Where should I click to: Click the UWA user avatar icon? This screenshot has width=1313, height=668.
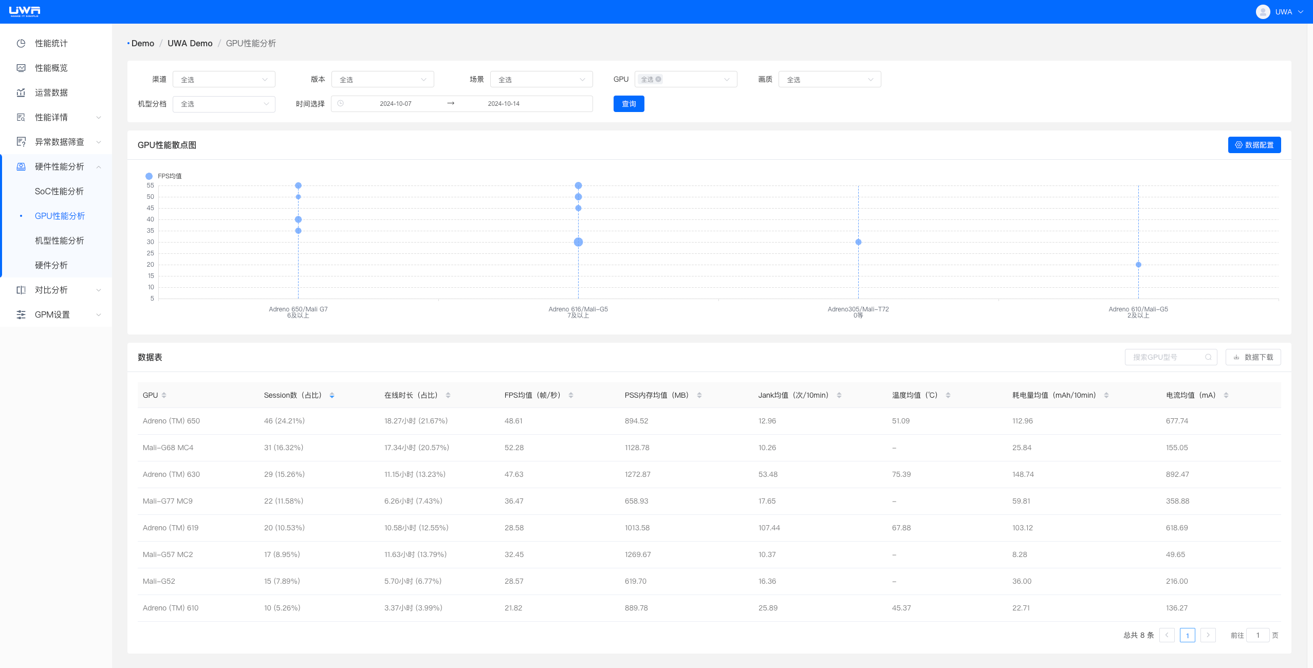pyautogui.click(x=1263, y=12)
